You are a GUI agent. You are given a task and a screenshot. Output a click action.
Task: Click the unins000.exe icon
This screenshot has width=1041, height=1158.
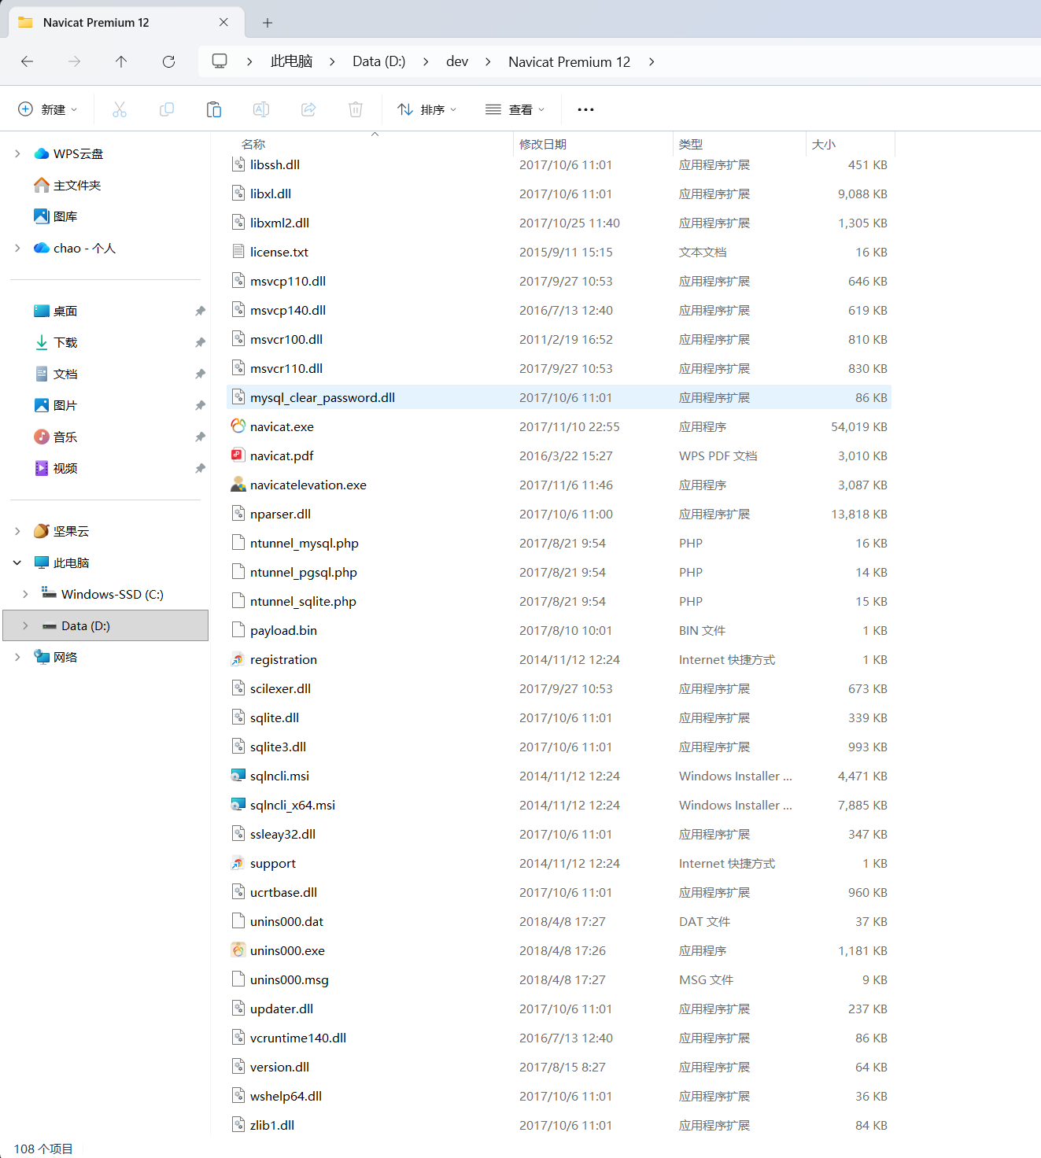pos(238,950)
